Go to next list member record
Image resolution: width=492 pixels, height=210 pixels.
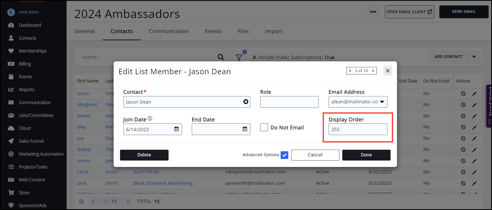[373, 71]
